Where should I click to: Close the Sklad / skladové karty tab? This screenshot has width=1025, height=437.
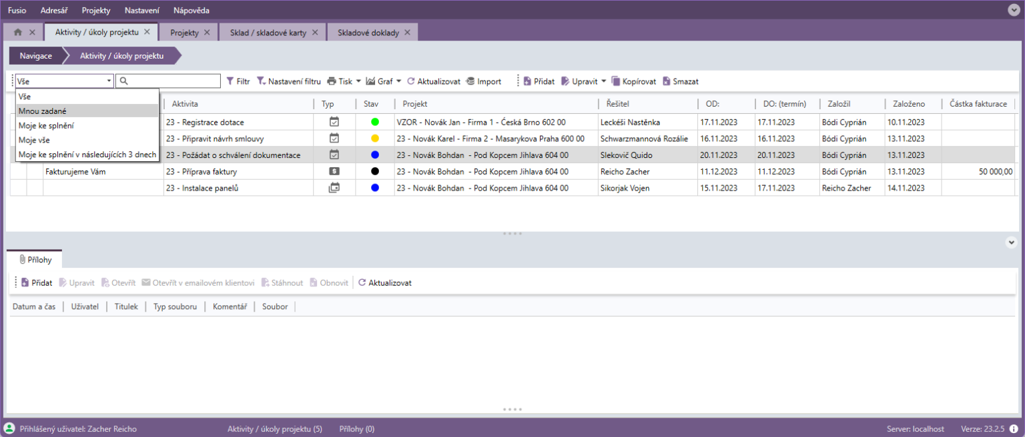[x=315, y=32]
